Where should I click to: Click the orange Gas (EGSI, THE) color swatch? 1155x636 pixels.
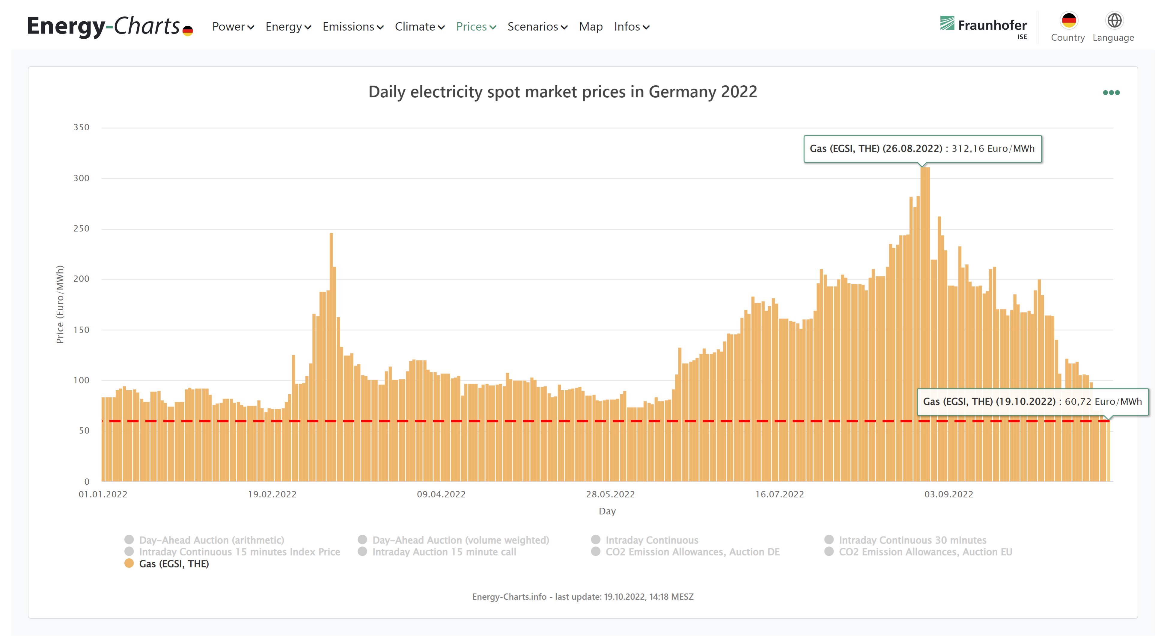click(x=129, y=564)
